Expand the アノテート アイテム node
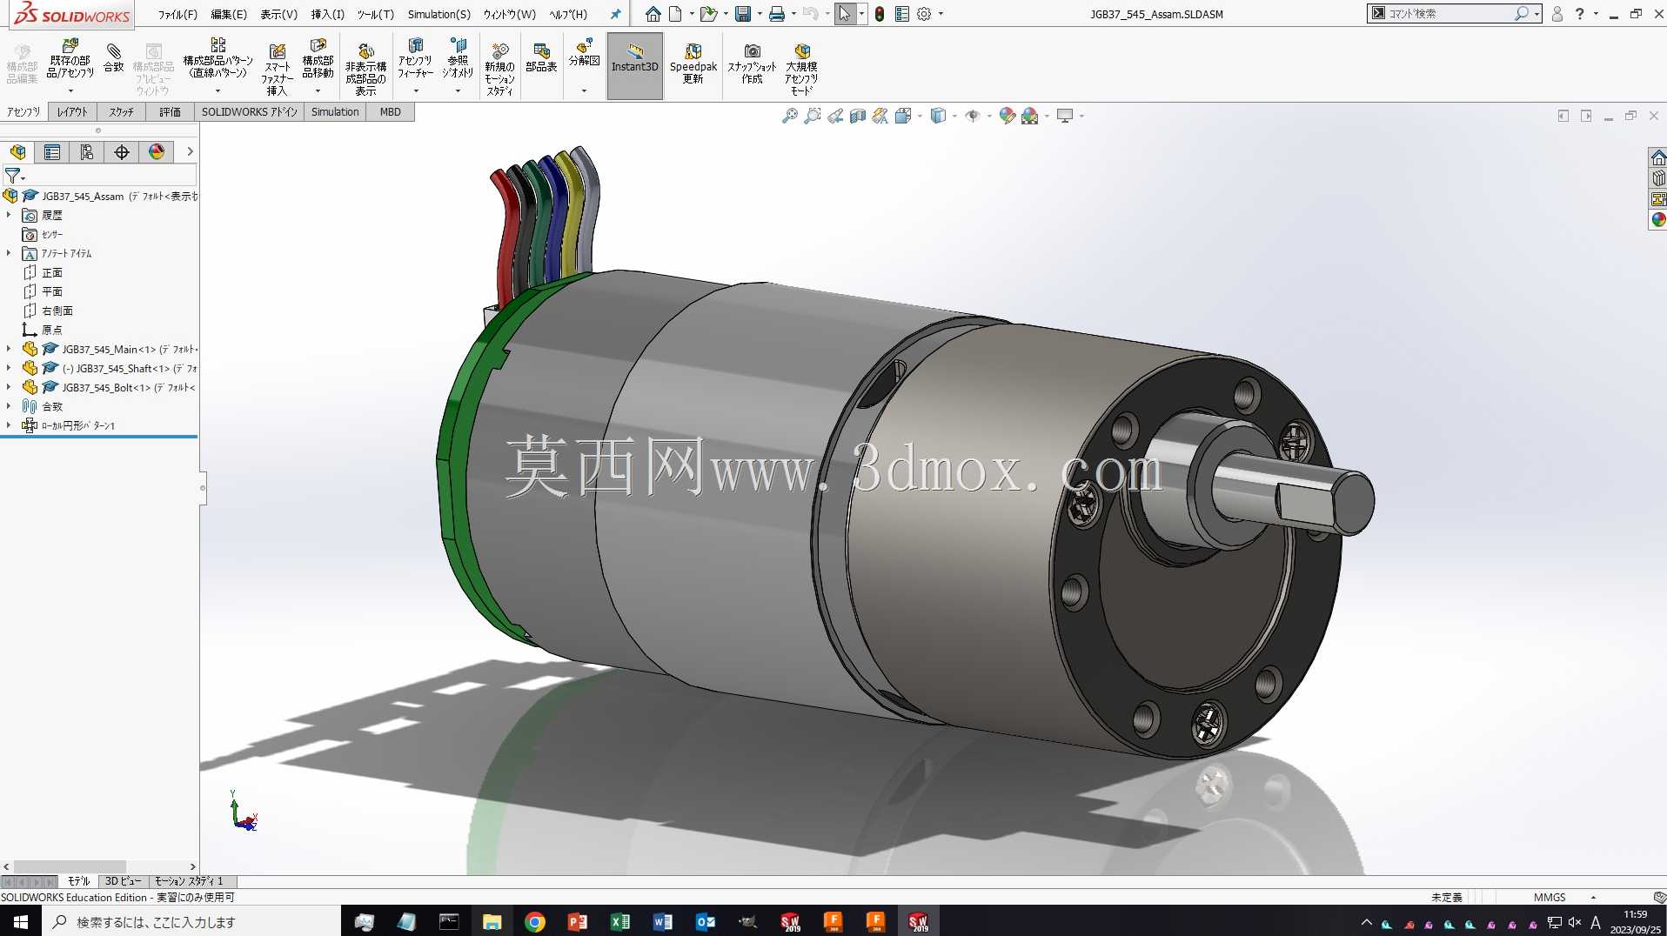Screen dimensions: 1667x936 [9, 253]
